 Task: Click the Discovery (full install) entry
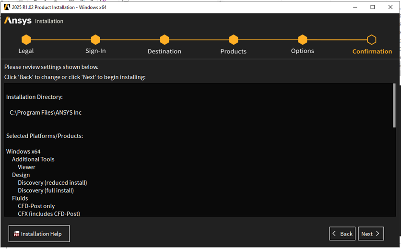(46, 190)
